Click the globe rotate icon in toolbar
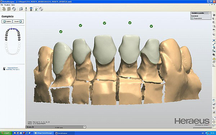216x135 pixels. click(x=14, y=9)
